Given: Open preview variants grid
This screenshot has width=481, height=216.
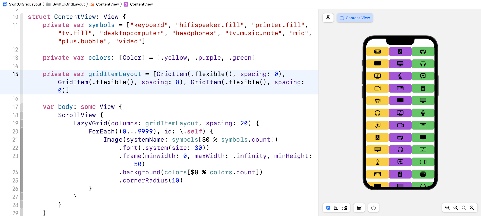Looking at the screenshot, I should pos(344,208).
